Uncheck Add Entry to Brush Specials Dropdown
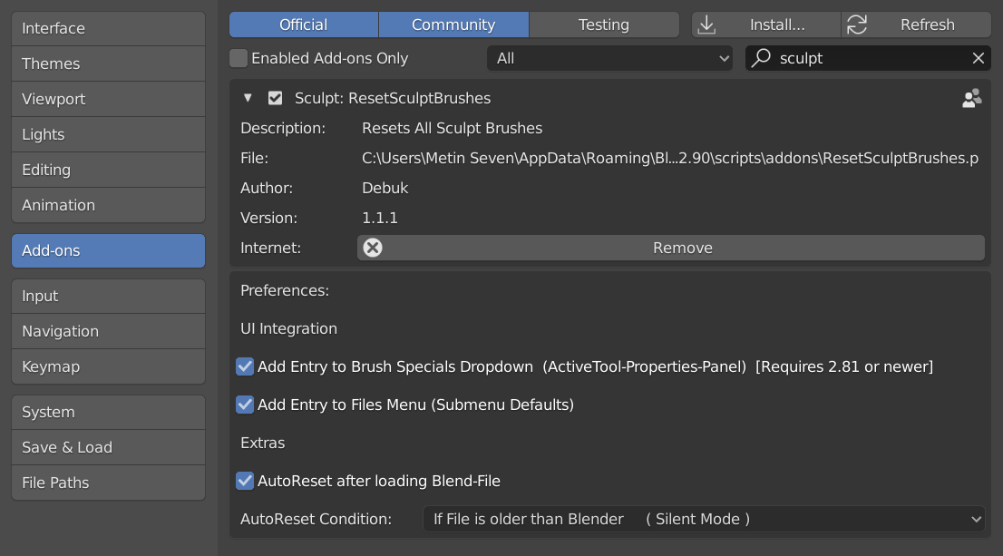 coord(245,366)
